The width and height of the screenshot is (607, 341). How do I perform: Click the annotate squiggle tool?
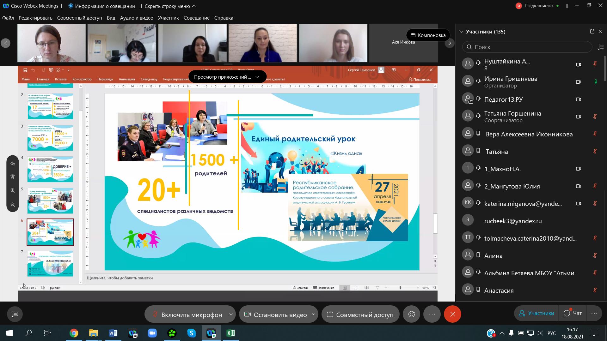(13, 164)
